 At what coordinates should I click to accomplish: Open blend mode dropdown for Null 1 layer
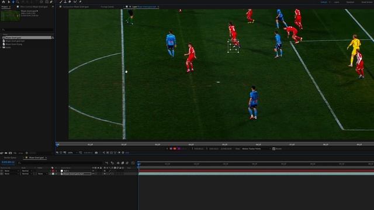click(x=27, y=171)
